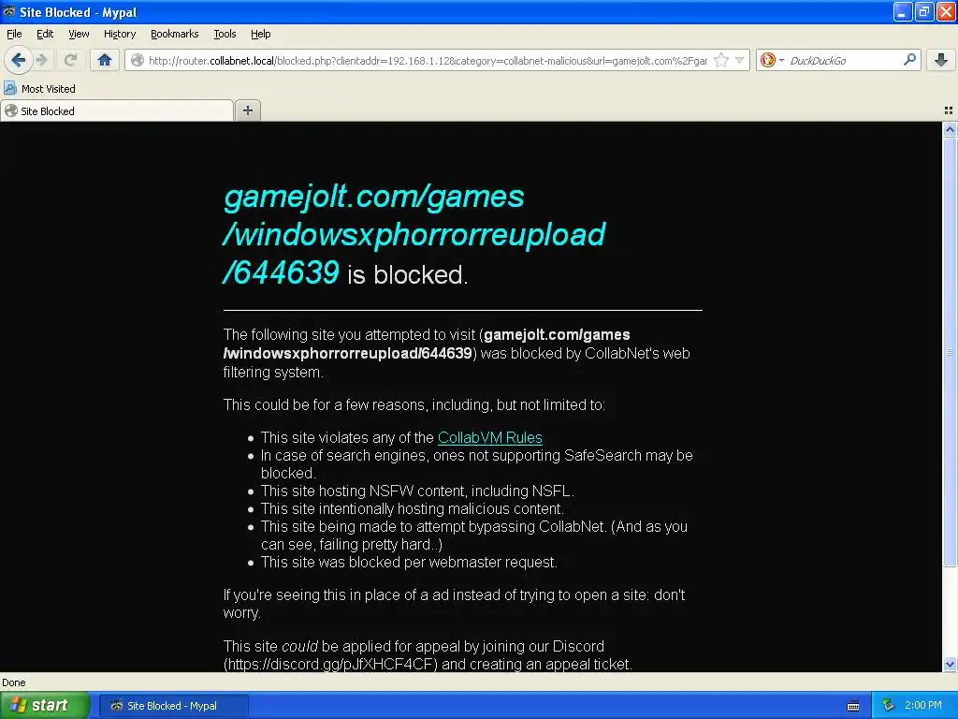Image resolution: width=958 pixels, height=719 pixels.
Task: Open the Bookmarks menu
Action: (x=175, y=35)
